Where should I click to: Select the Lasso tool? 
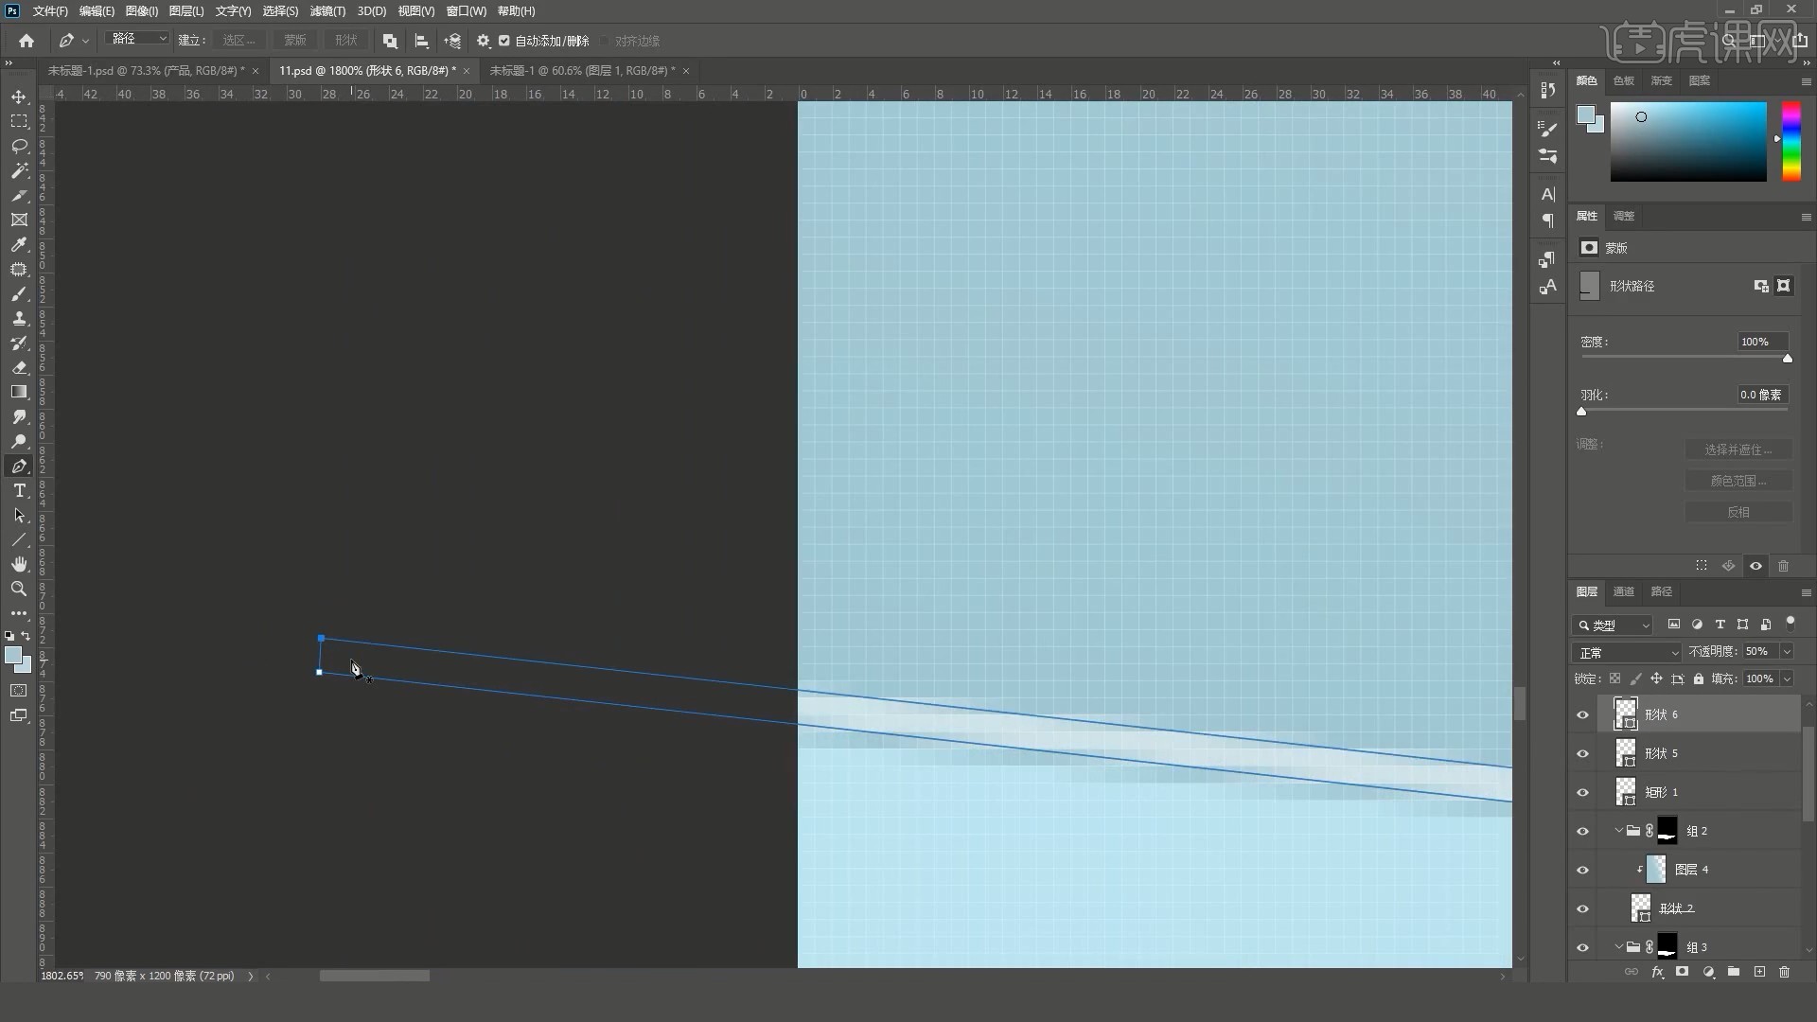[x=19, y=147]
